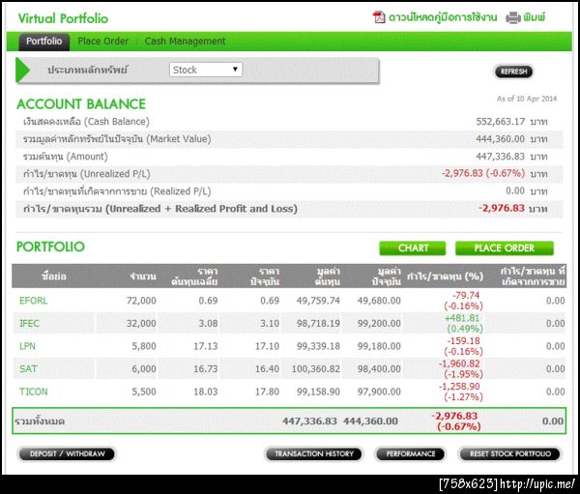Image resolution: width=580 pixels, height=494 pixels.
Task: Click the Unrealized P/L value -2,976.83 (-0.67%)
Action: pyautogui.click(x=483, y=173)
